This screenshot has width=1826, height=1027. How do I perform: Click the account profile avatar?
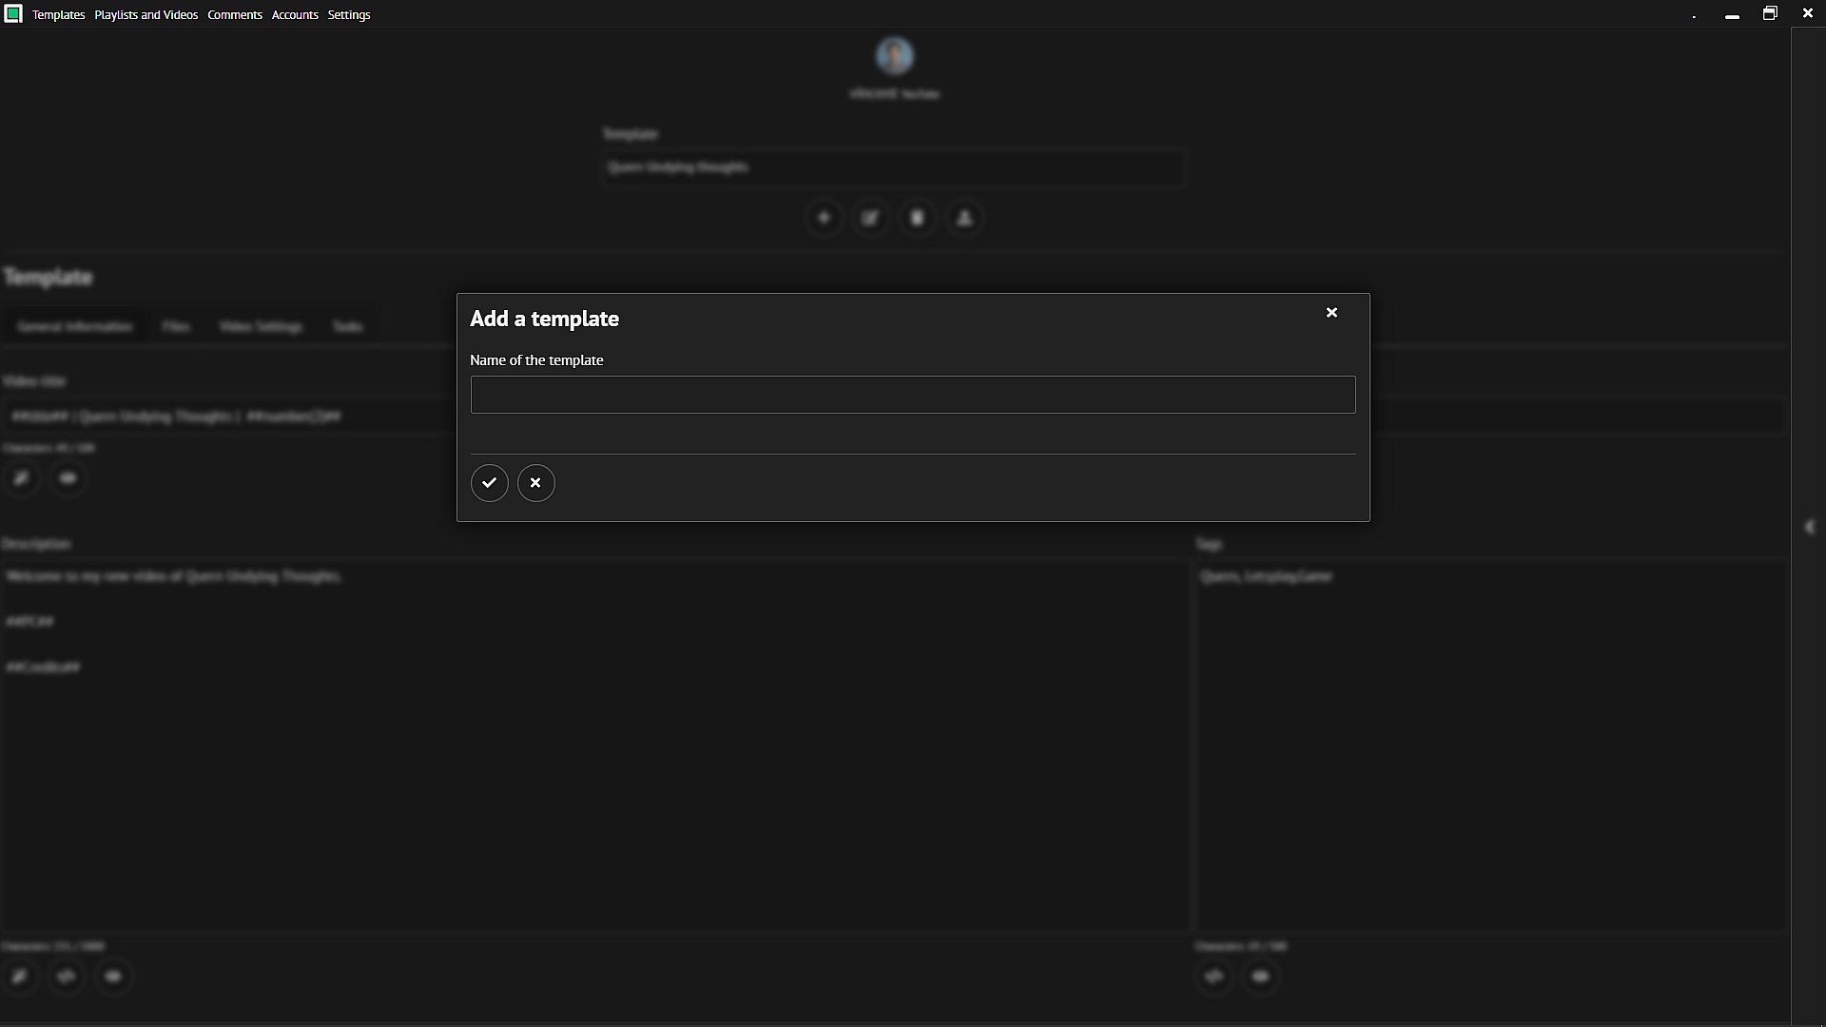[894, 56]
